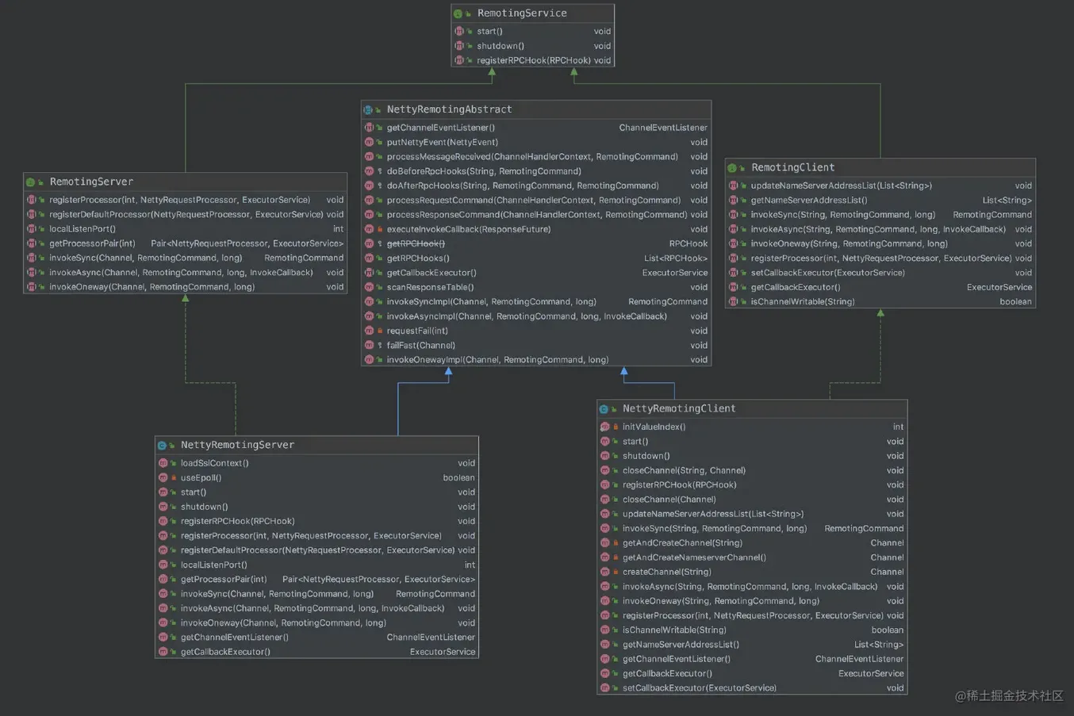Select processMessageReceived method row

coord(536,156)
